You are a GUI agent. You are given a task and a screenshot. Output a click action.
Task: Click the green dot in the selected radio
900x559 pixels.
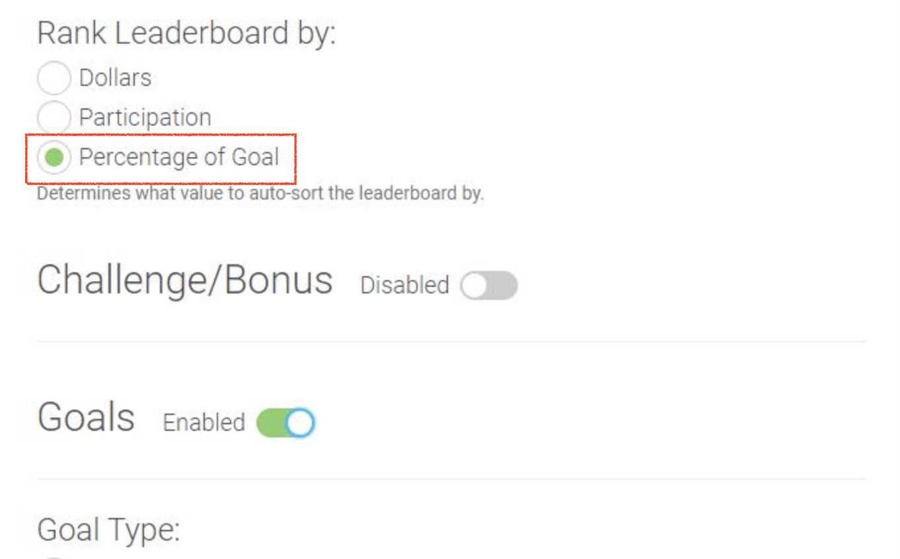(54, 158)
